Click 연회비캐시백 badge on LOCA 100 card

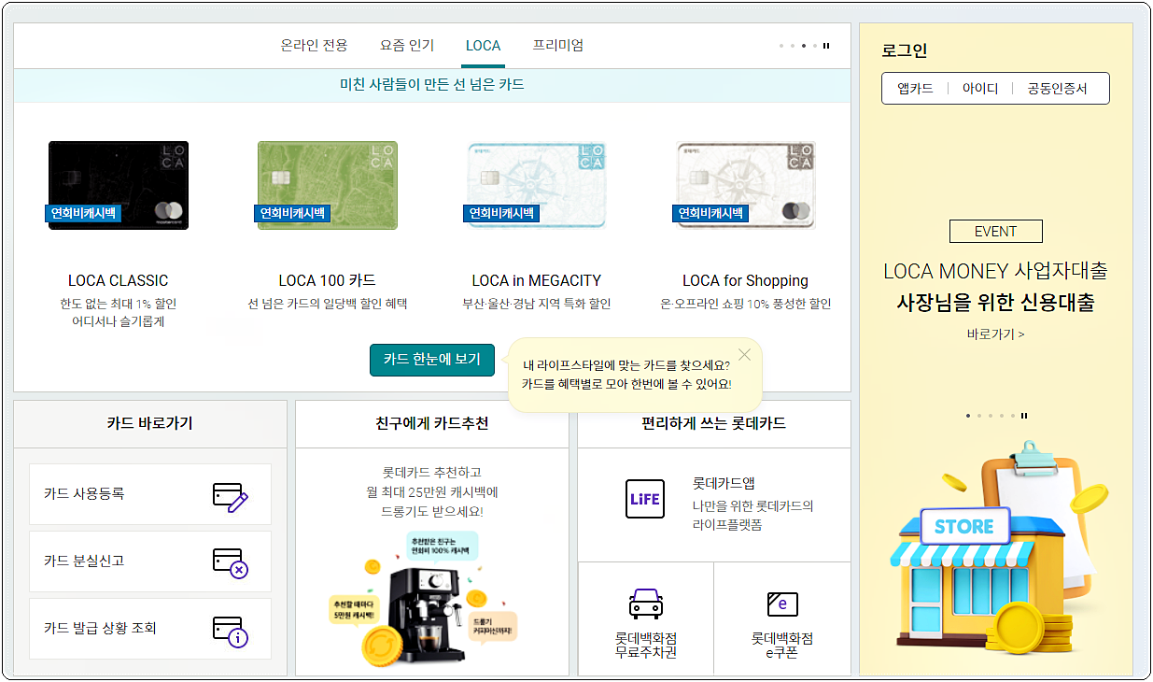pos(292,213)
